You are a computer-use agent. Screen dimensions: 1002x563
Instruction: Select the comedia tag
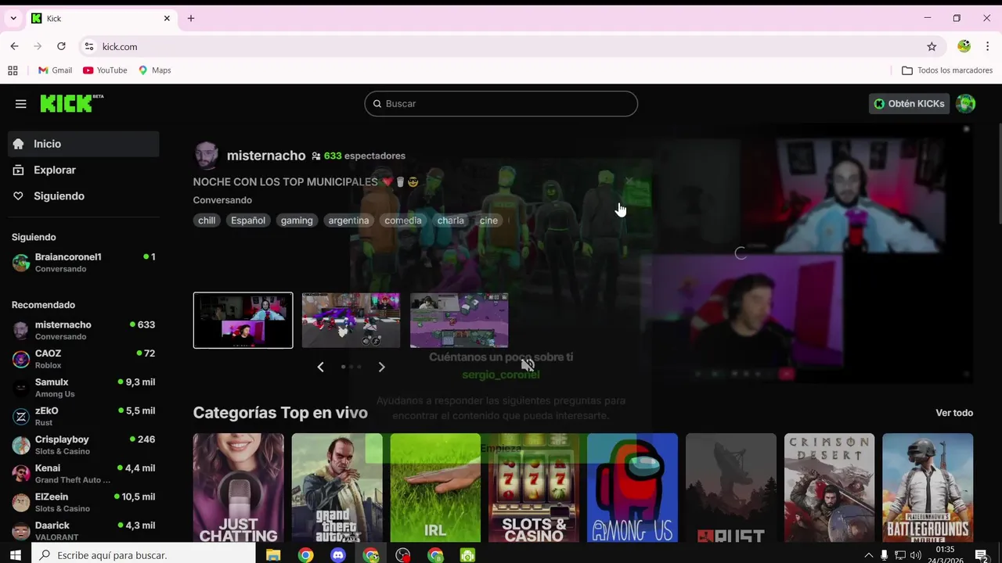[x=403, y=221]
